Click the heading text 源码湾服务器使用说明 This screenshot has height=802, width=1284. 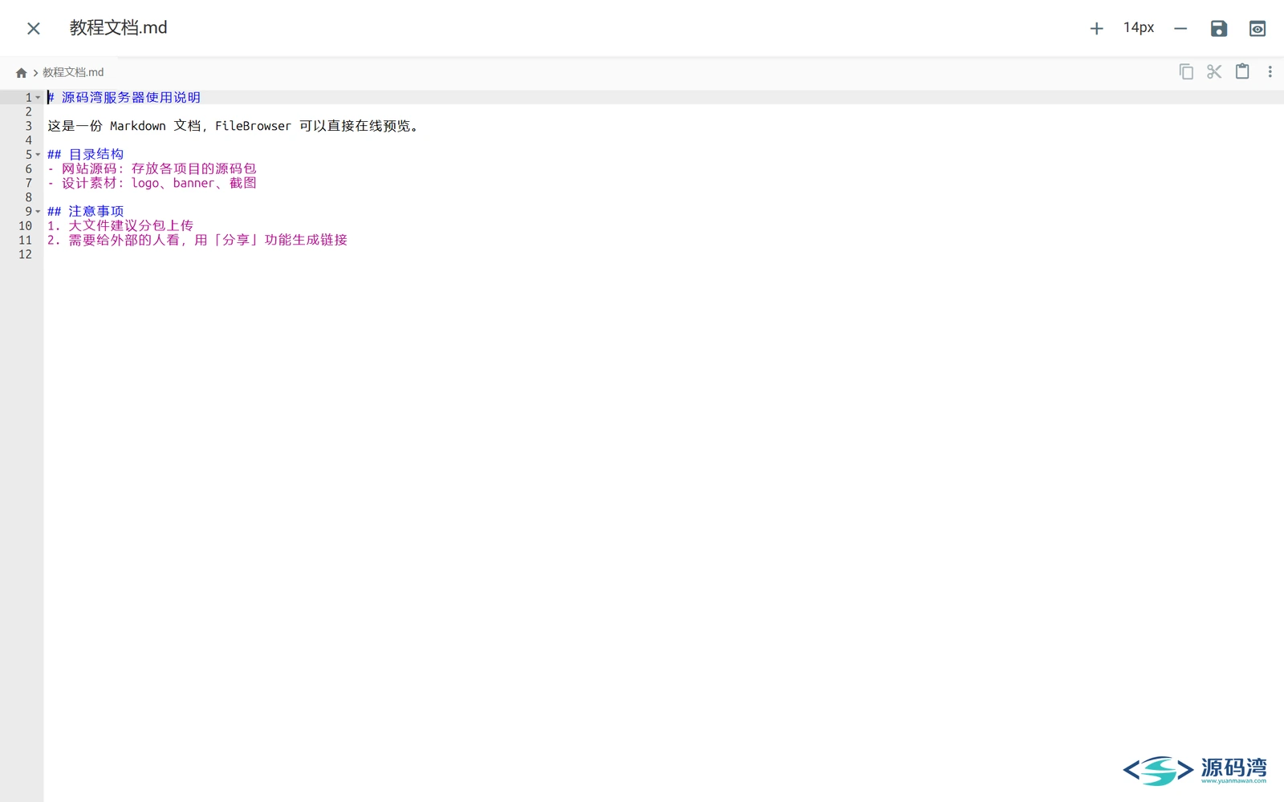coord(131,98)
